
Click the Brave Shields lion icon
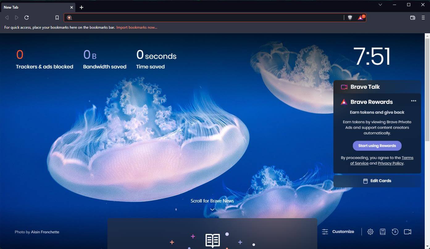pyautogui.click(x=350, y=18)
